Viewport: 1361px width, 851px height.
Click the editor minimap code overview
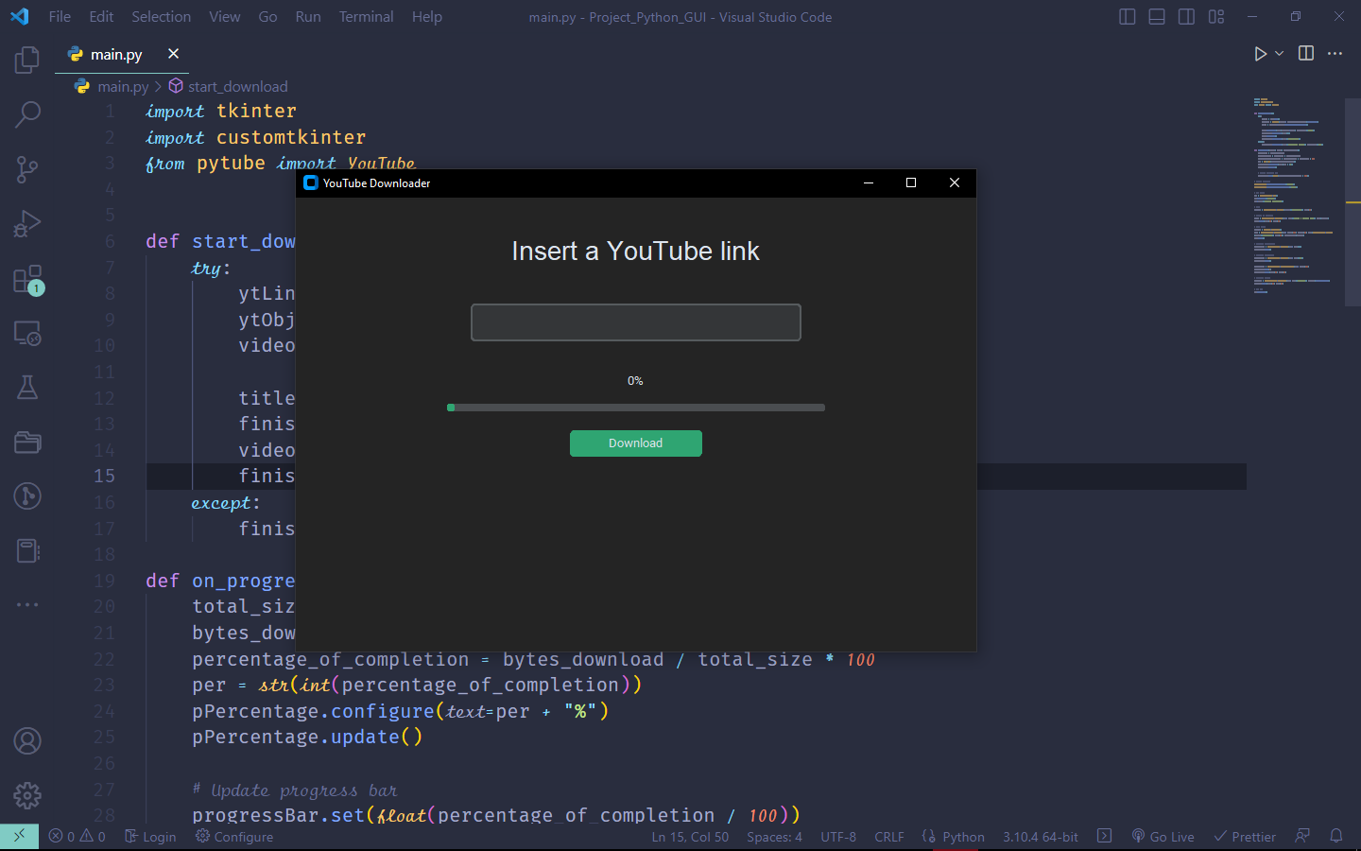[x=1295, y=195]
